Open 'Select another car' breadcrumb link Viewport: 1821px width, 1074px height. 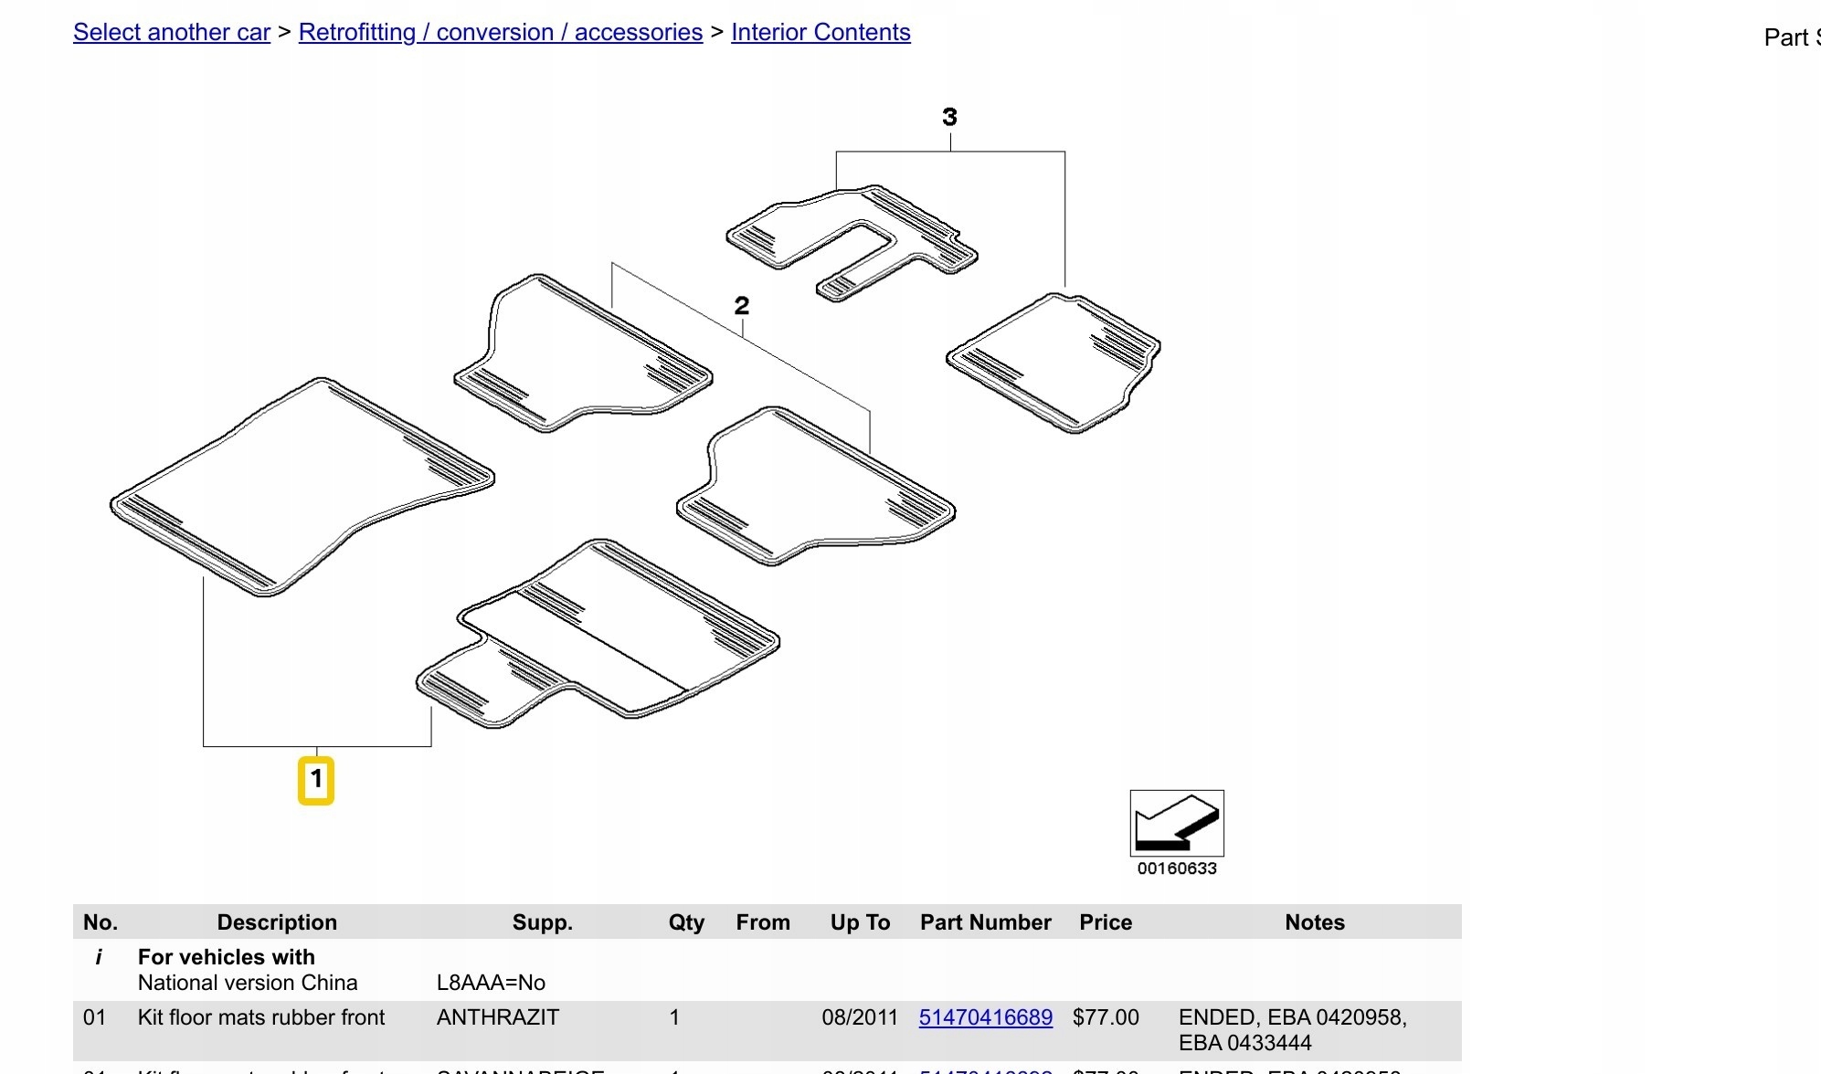point(172,32)
